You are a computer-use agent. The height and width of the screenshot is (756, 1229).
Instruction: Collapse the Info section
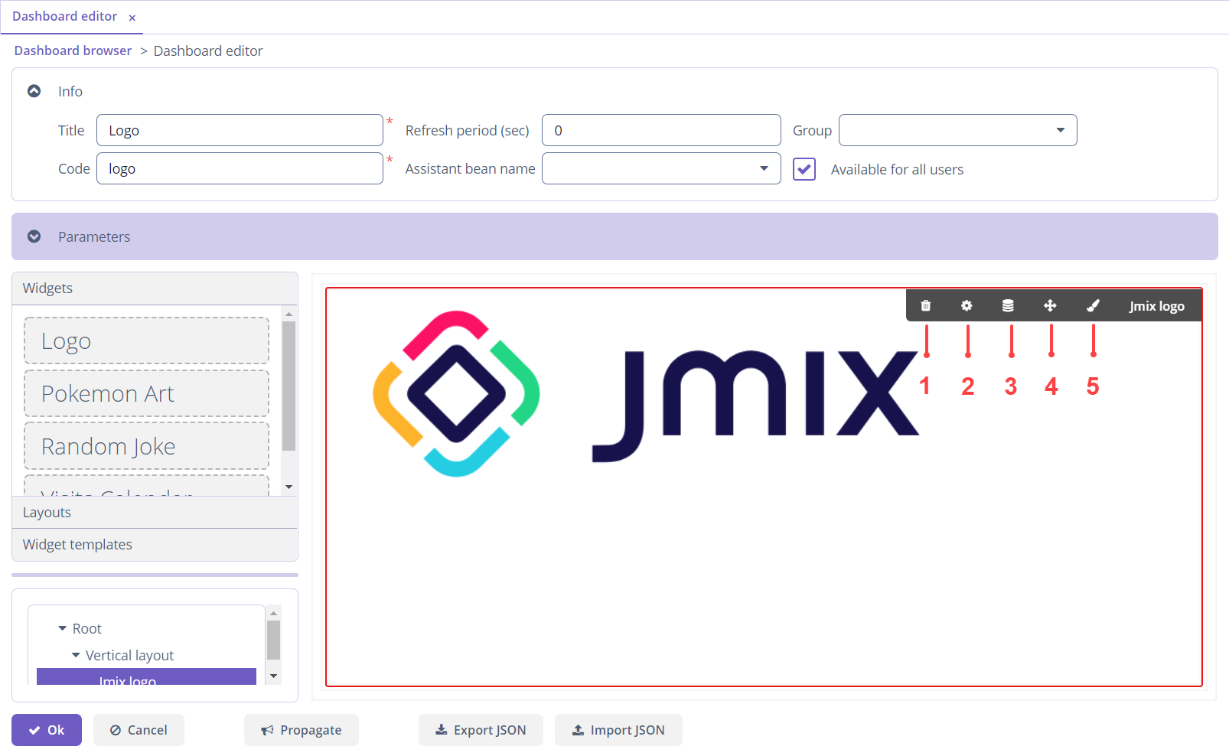(x=34, y=91)
